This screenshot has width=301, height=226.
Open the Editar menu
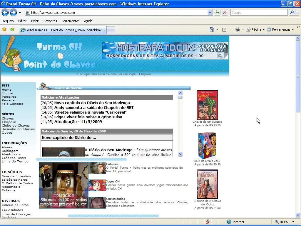[x=22, y=21]
